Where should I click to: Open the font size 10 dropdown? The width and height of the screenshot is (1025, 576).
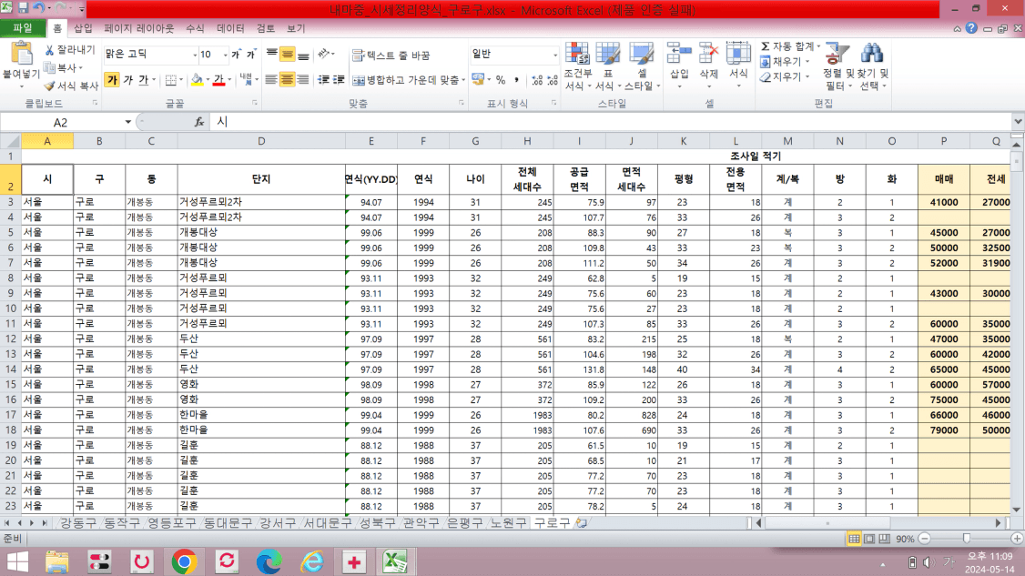(x=225, y=55)
